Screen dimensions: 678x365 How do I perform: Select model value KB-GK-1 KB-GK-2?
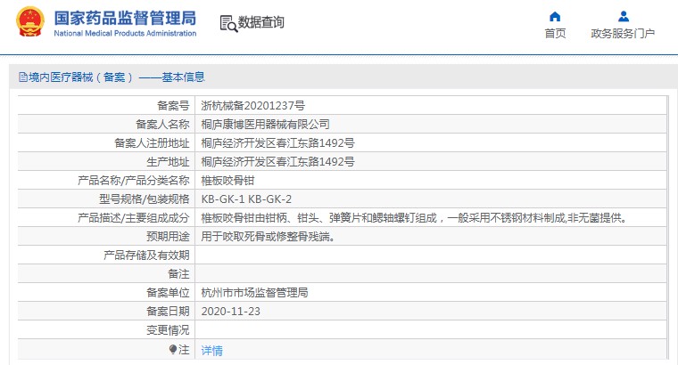246,199
